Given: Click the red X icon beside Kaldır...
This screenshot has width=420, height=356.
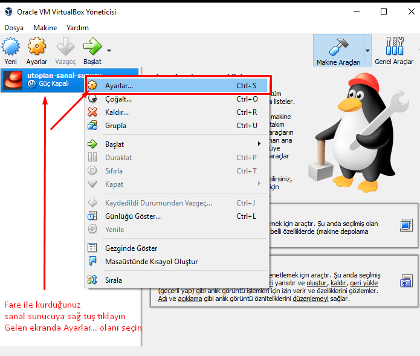Looking at the screenshot, I should click(92, 112).
